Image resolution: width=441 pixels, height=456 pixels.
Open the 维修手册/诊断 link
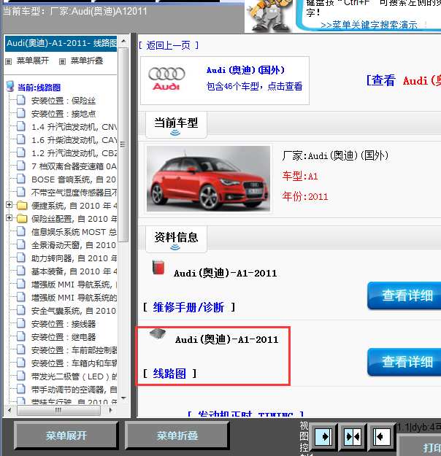188,307
